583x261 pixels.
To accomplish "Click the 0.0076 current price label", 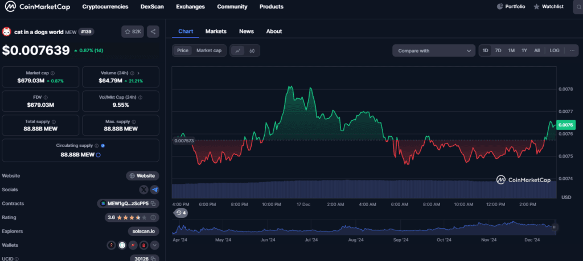I will [565, 125].
